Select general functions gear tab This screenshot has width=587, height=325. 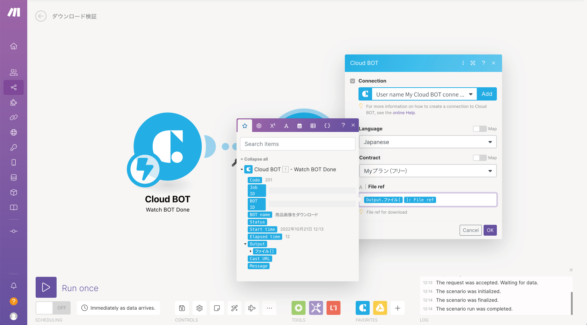pyautogui.click(x=259, y=126)
